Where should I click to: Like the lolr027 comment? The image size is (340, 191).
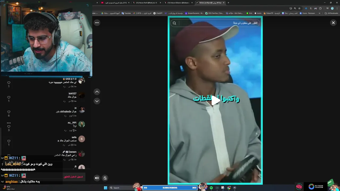click(x=9, y=97)
